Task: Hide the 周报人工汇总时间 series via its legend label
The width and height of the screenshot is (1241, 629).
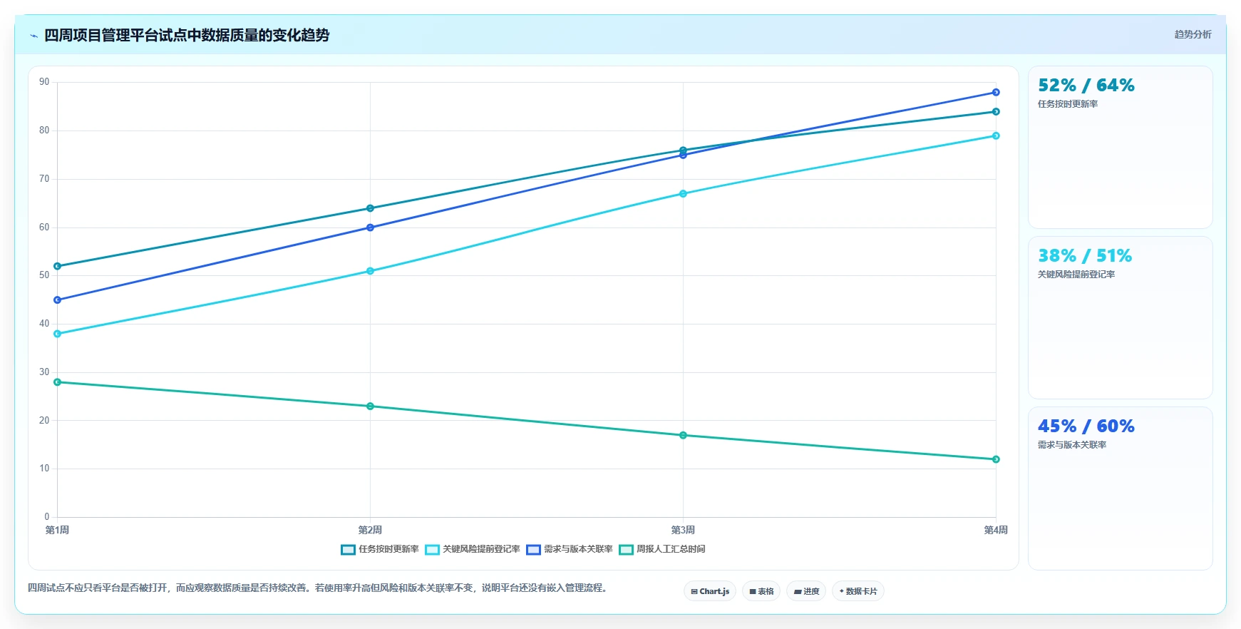Action: 671,549
